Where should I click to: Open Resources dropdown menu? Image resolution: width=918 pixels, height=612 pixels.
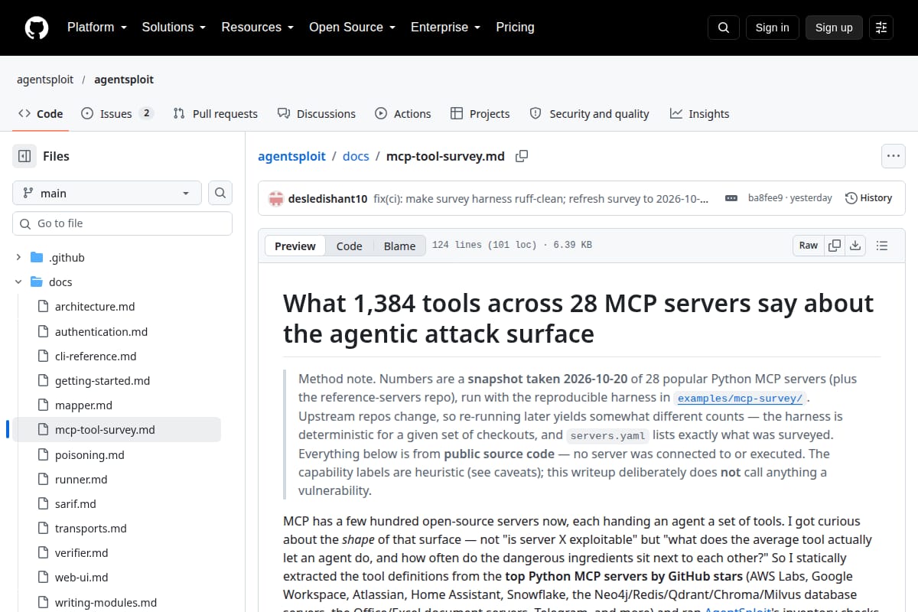(x=257, y=27)
